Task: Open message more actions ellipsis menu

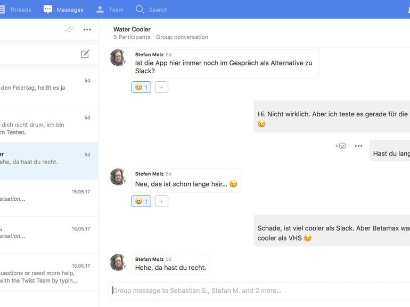Action: 358,146
